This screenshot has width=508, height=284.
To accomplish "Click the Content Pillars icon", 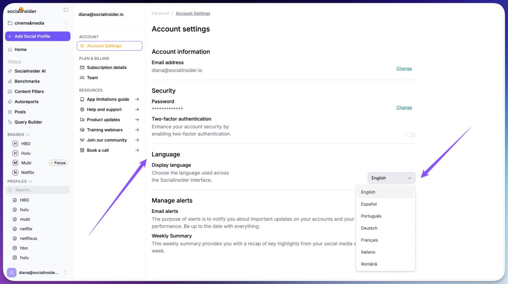I will tap(10, 91).
